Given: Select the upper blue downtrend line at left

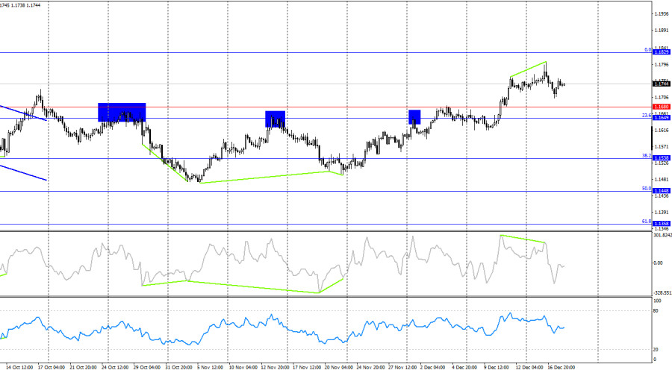Looking at the screenshot, I should point(22,112).
